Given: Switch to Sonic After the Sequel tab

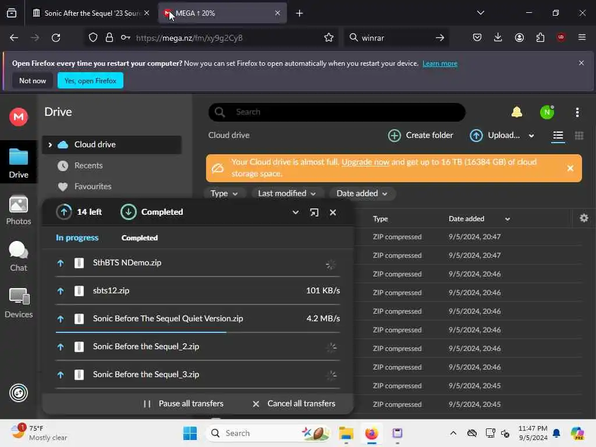Looking at the screenshot, I should [91, 13].
